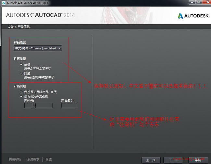Click the 下一步 next button

click(x=173, y=160)
